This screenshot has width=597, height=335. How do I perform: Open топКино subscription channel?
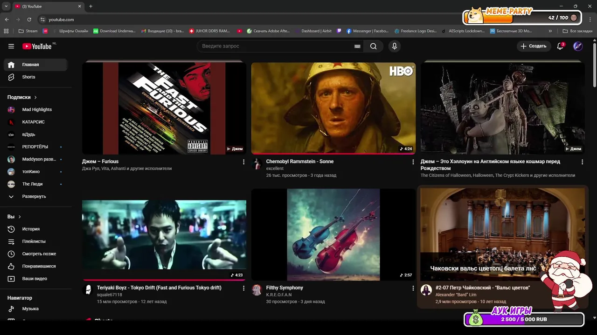pyautogui.click(x=35, y=172)
